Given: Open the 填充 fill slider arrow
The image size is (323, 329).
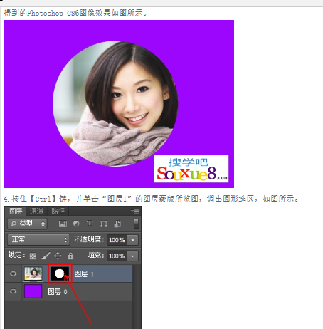Looking at the screenshot, I should point(133,256).
